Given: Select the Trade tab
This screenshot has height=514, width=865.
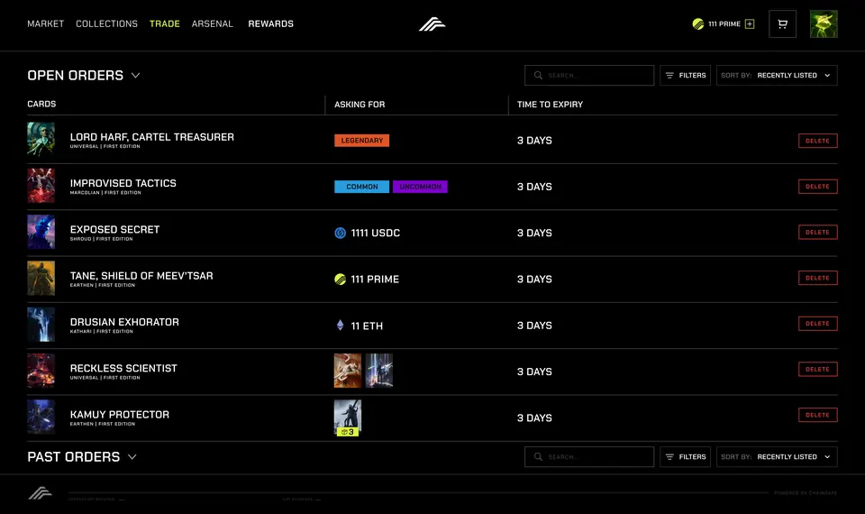Looking at the screenshot, I should click(164, 23).
